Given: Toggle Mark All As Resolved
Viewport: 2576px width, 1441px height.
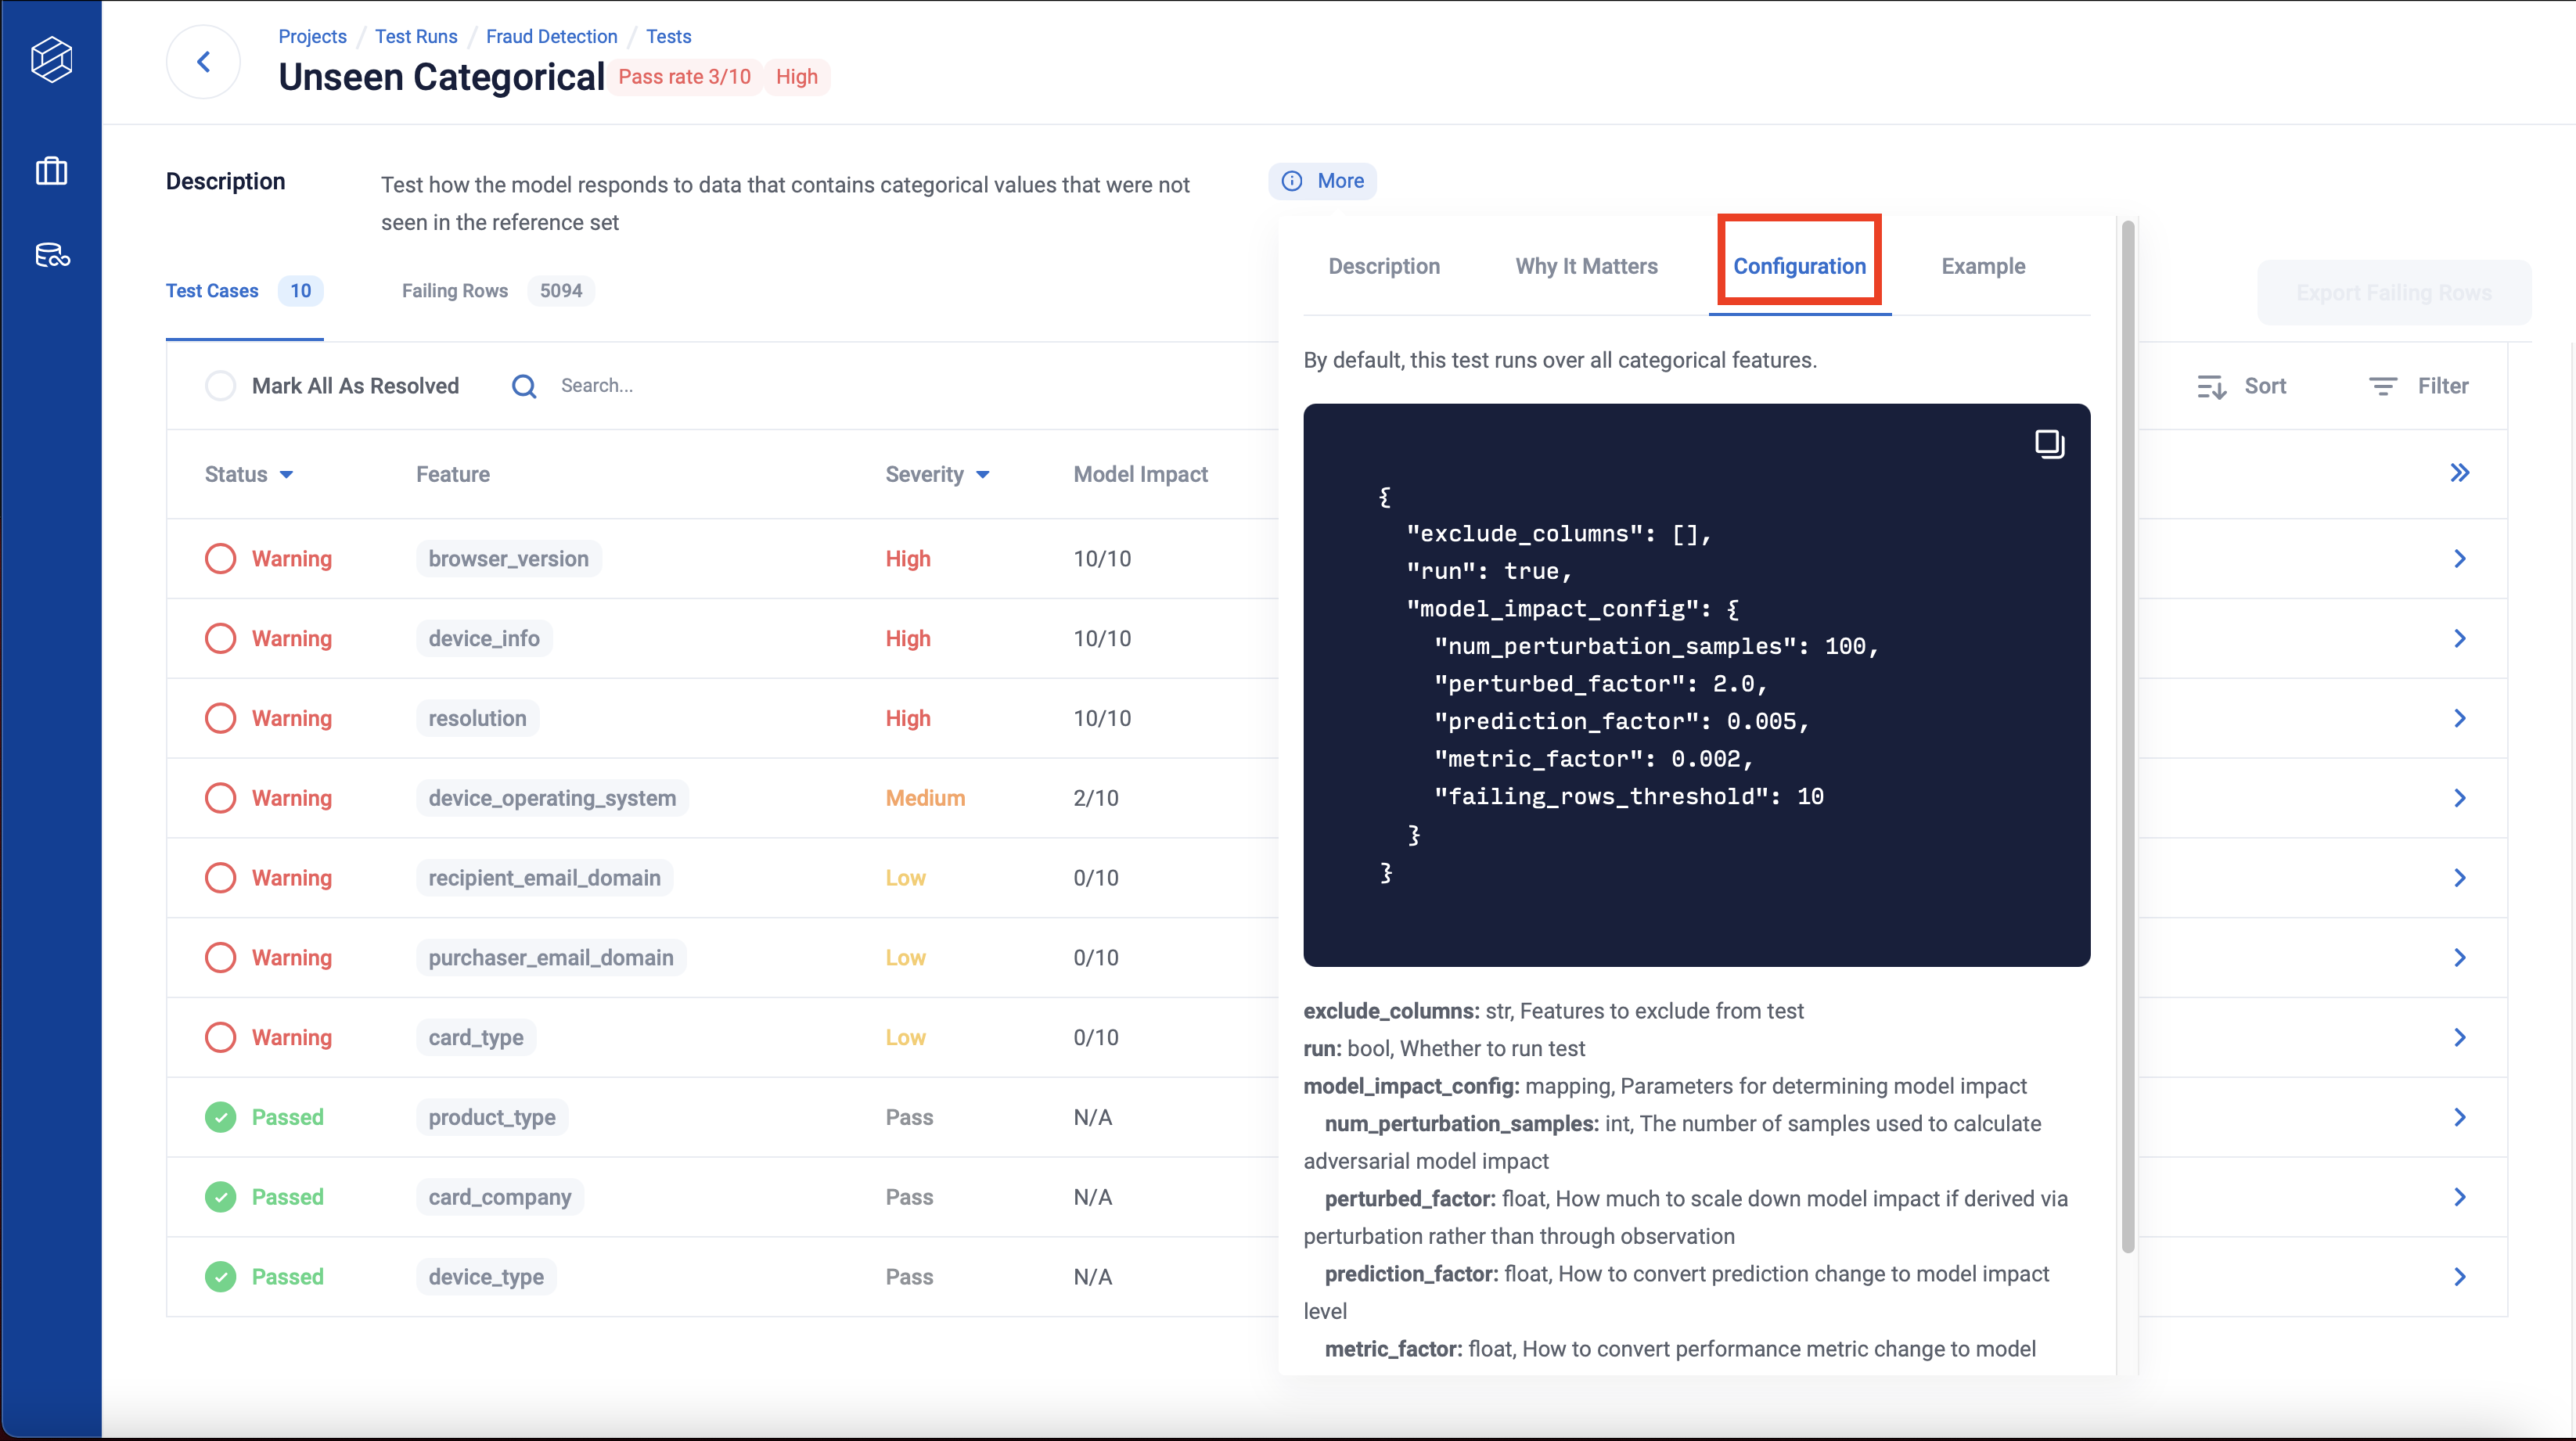Looking at the screenshot, I should point(220,386).
